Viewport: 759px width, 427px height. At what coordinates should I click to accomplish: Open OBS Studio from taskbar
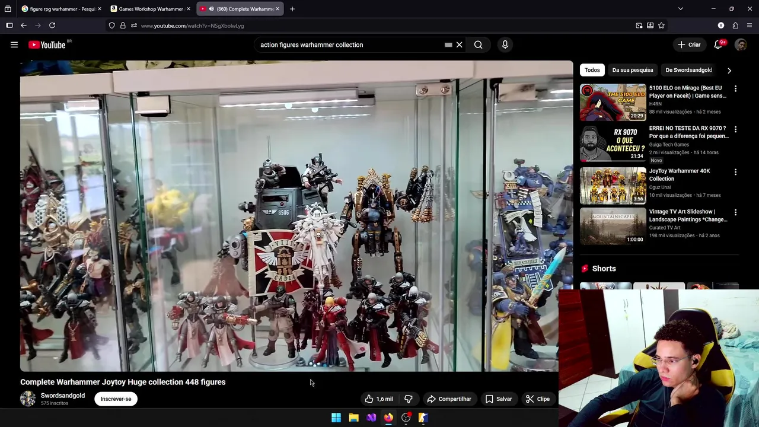[x=406, y=418]
